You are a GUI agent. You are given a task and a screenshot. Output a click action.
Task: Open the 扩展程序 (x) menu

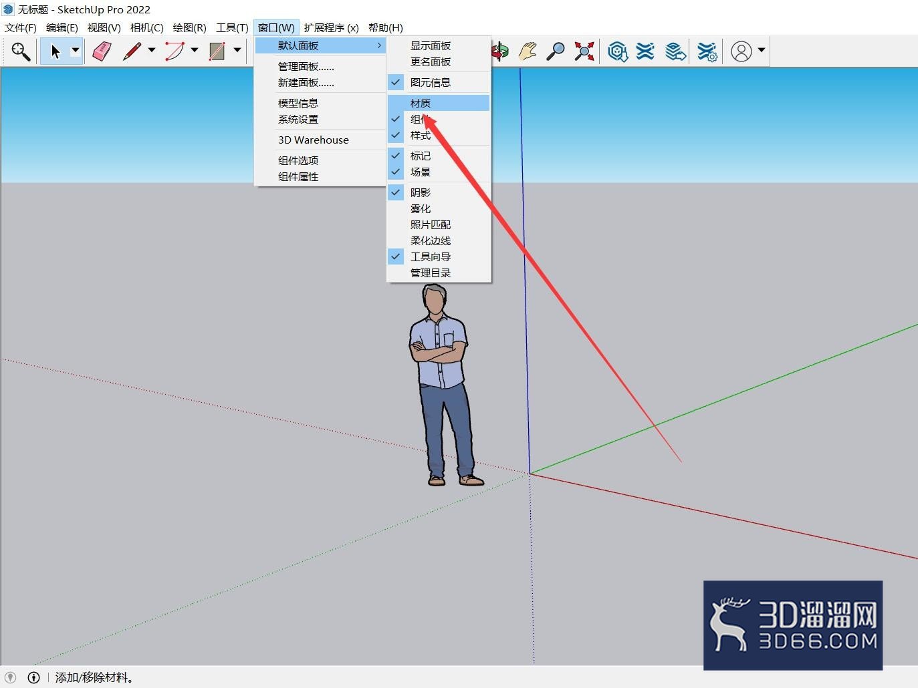pyautogui.click(x=331, y=27)
